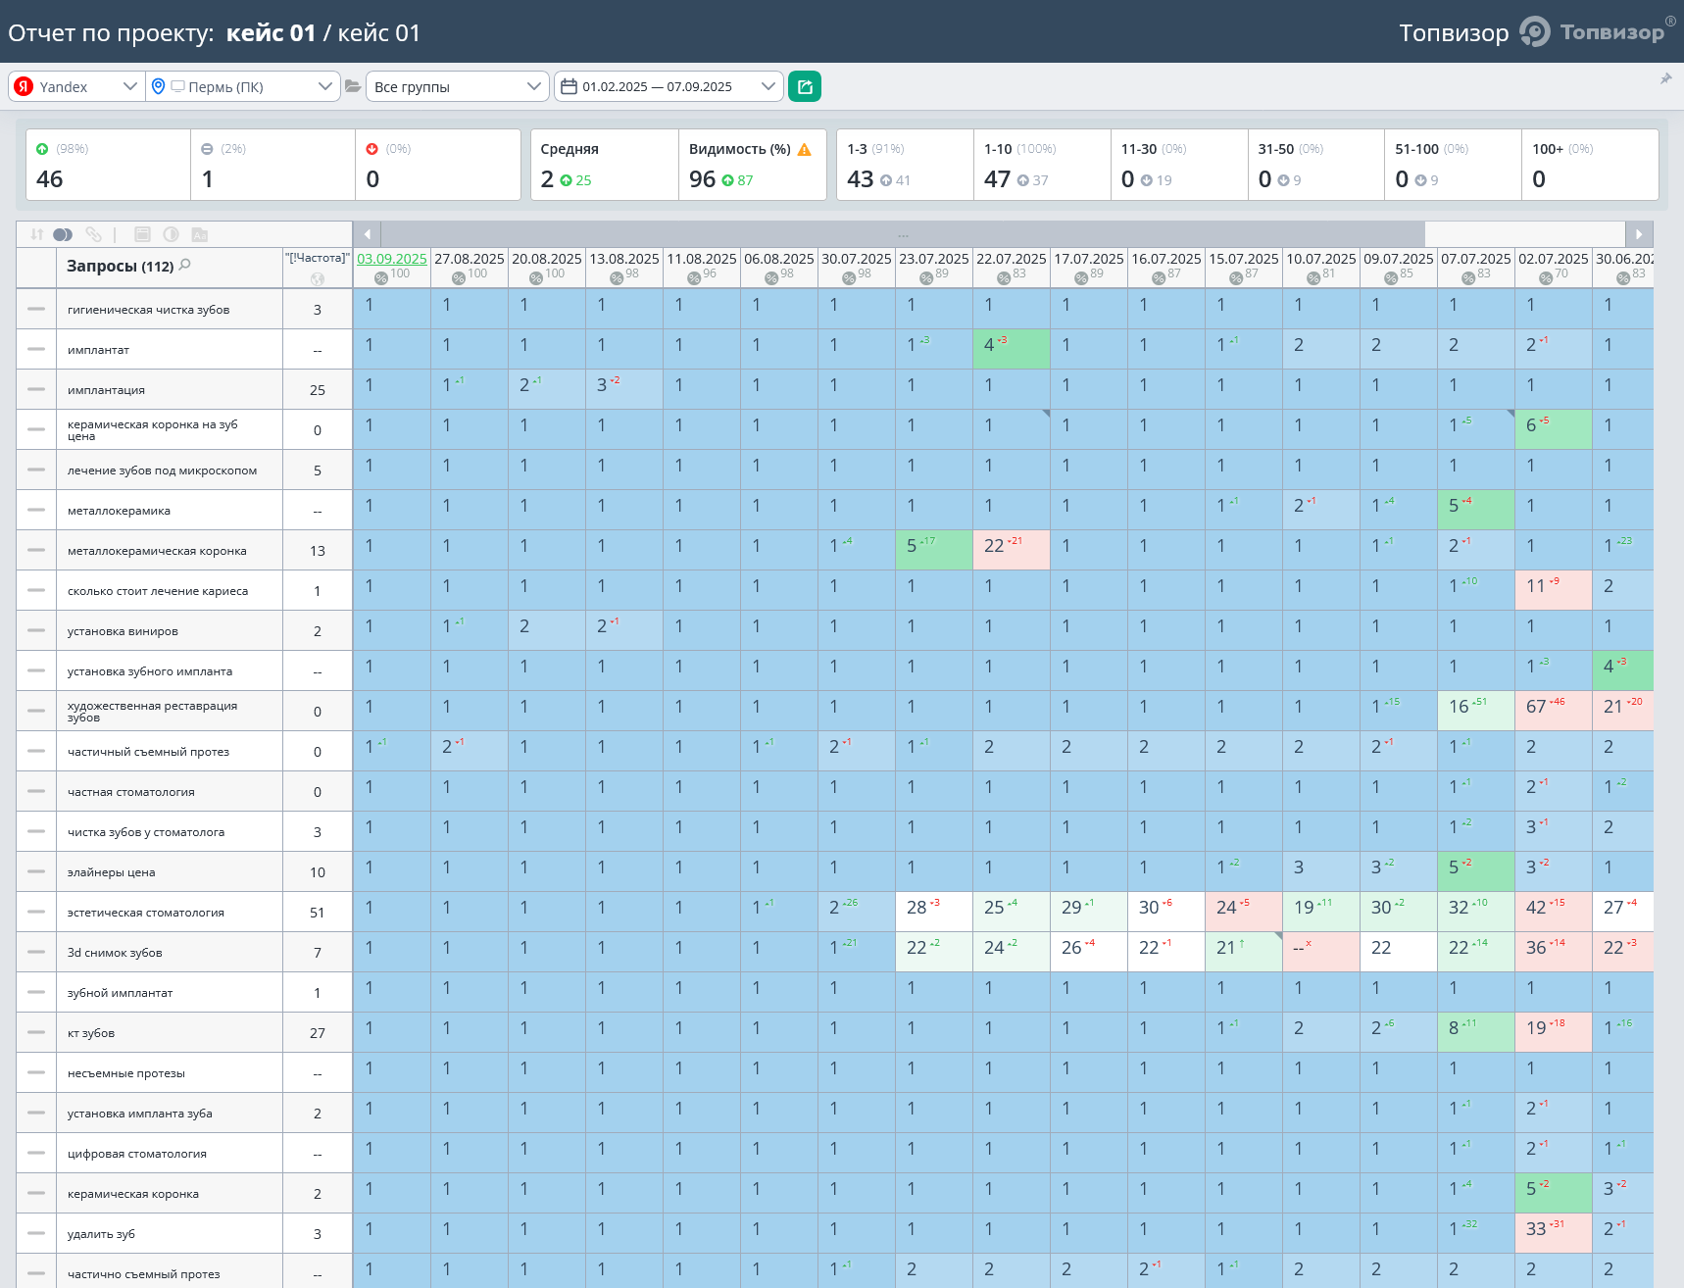Click the pin icon at top right
Image resolution: width=1684 pixels, height=1288 pixels.
tap(1665, 78)
